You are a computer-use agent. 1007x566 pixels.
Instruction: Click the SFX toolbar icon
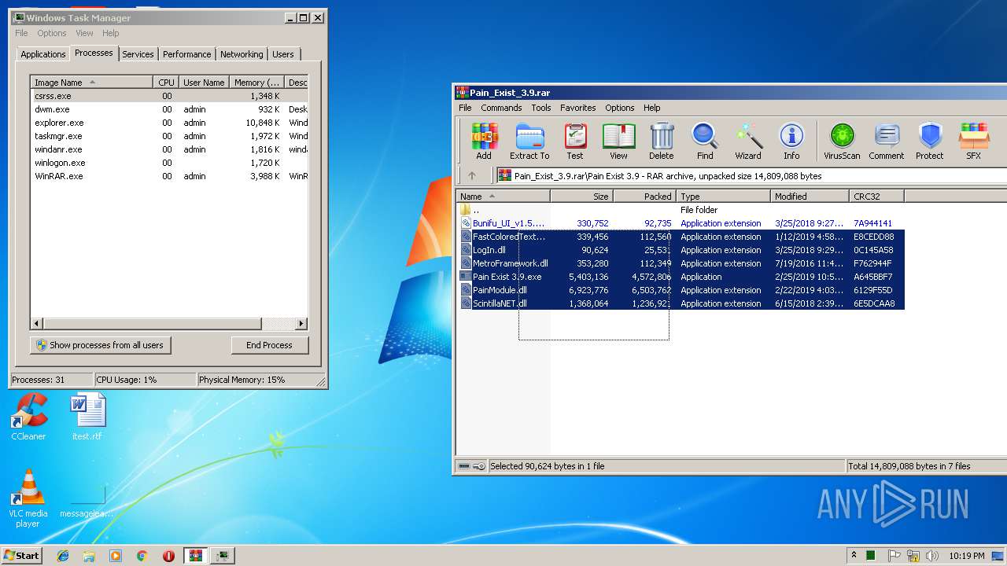point(973,141)
